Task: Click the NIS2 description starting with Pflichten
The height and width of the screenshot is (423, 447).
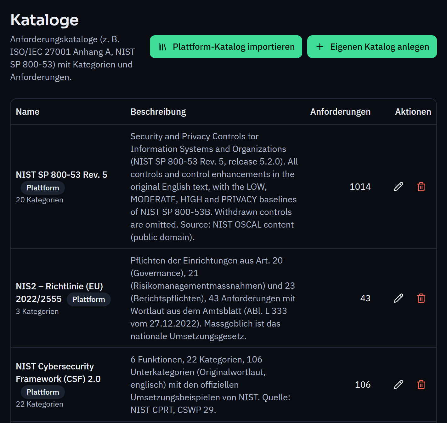Action: (x=213, y=298)
